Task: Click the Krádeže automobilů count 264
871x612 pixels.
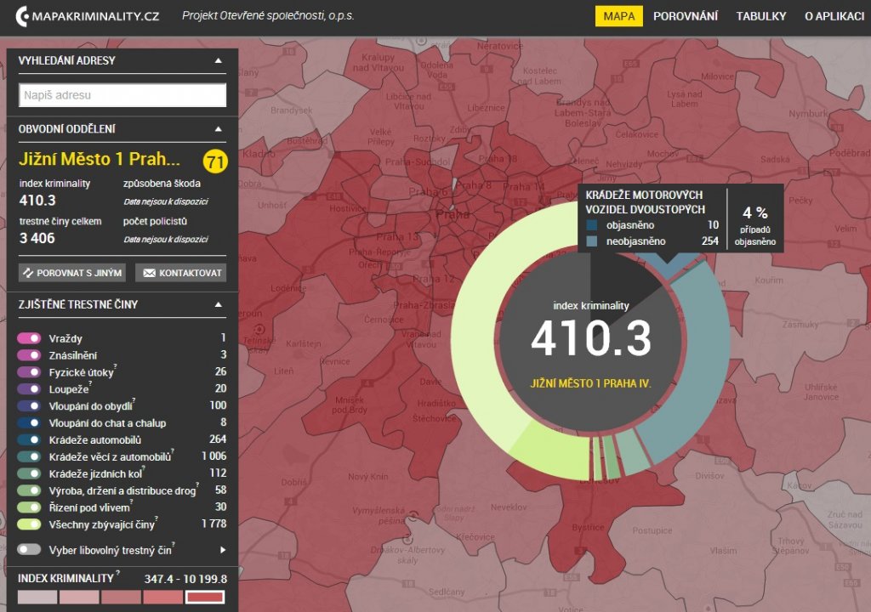Action: pos(218,439)
